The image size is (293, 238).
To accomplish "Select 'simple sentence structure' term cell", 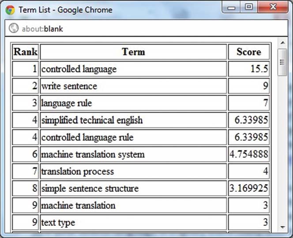I will click(133, 188).
